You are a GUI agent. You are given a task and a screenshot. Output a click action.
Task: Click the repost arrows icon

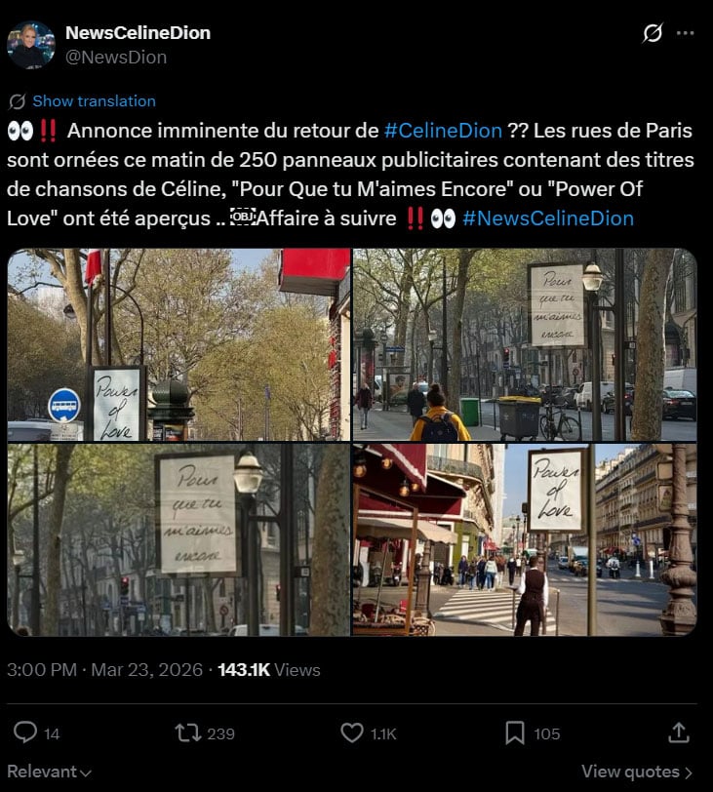click(188, 733)
